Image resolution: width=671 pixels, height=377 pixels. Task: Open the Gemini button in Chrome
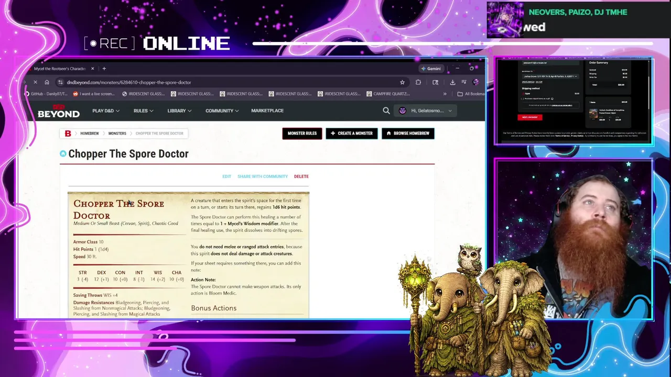click(430, 69)
